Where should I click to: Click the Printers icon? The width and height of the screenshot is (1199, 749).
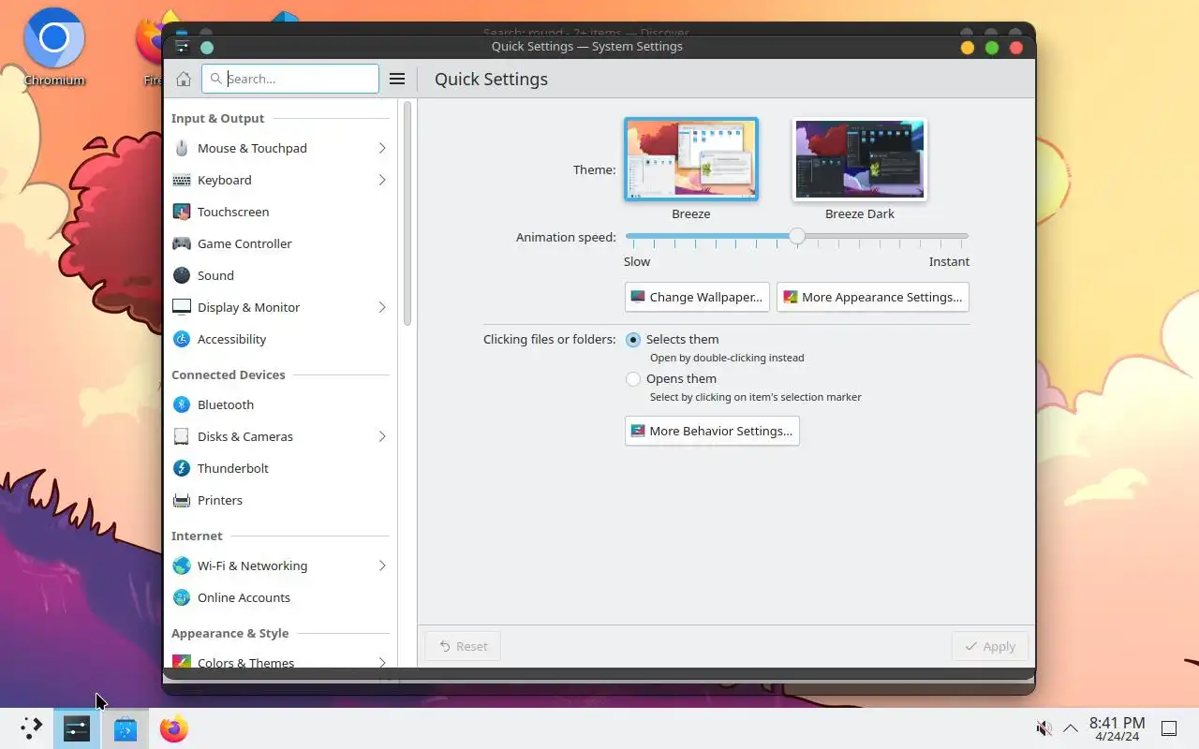tap(182, 500)
